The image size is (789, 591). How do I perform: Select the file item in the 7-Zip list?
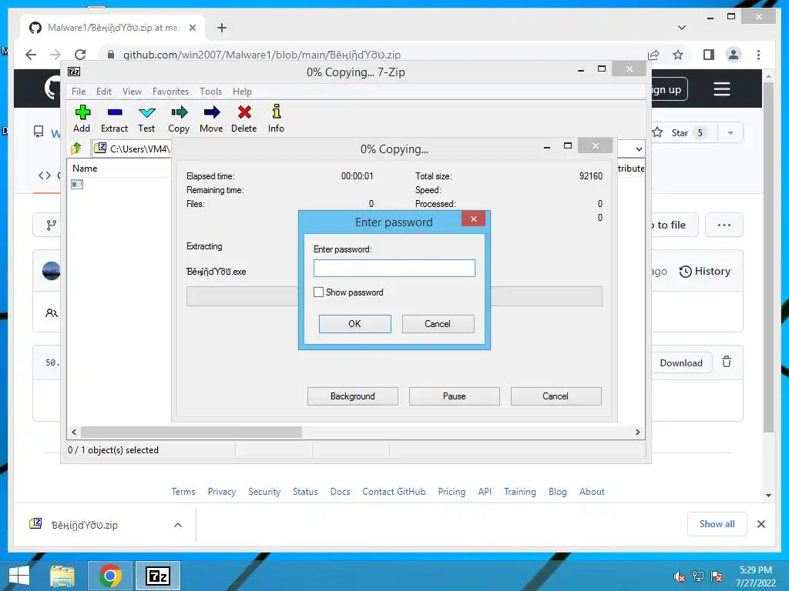[77, 185]
